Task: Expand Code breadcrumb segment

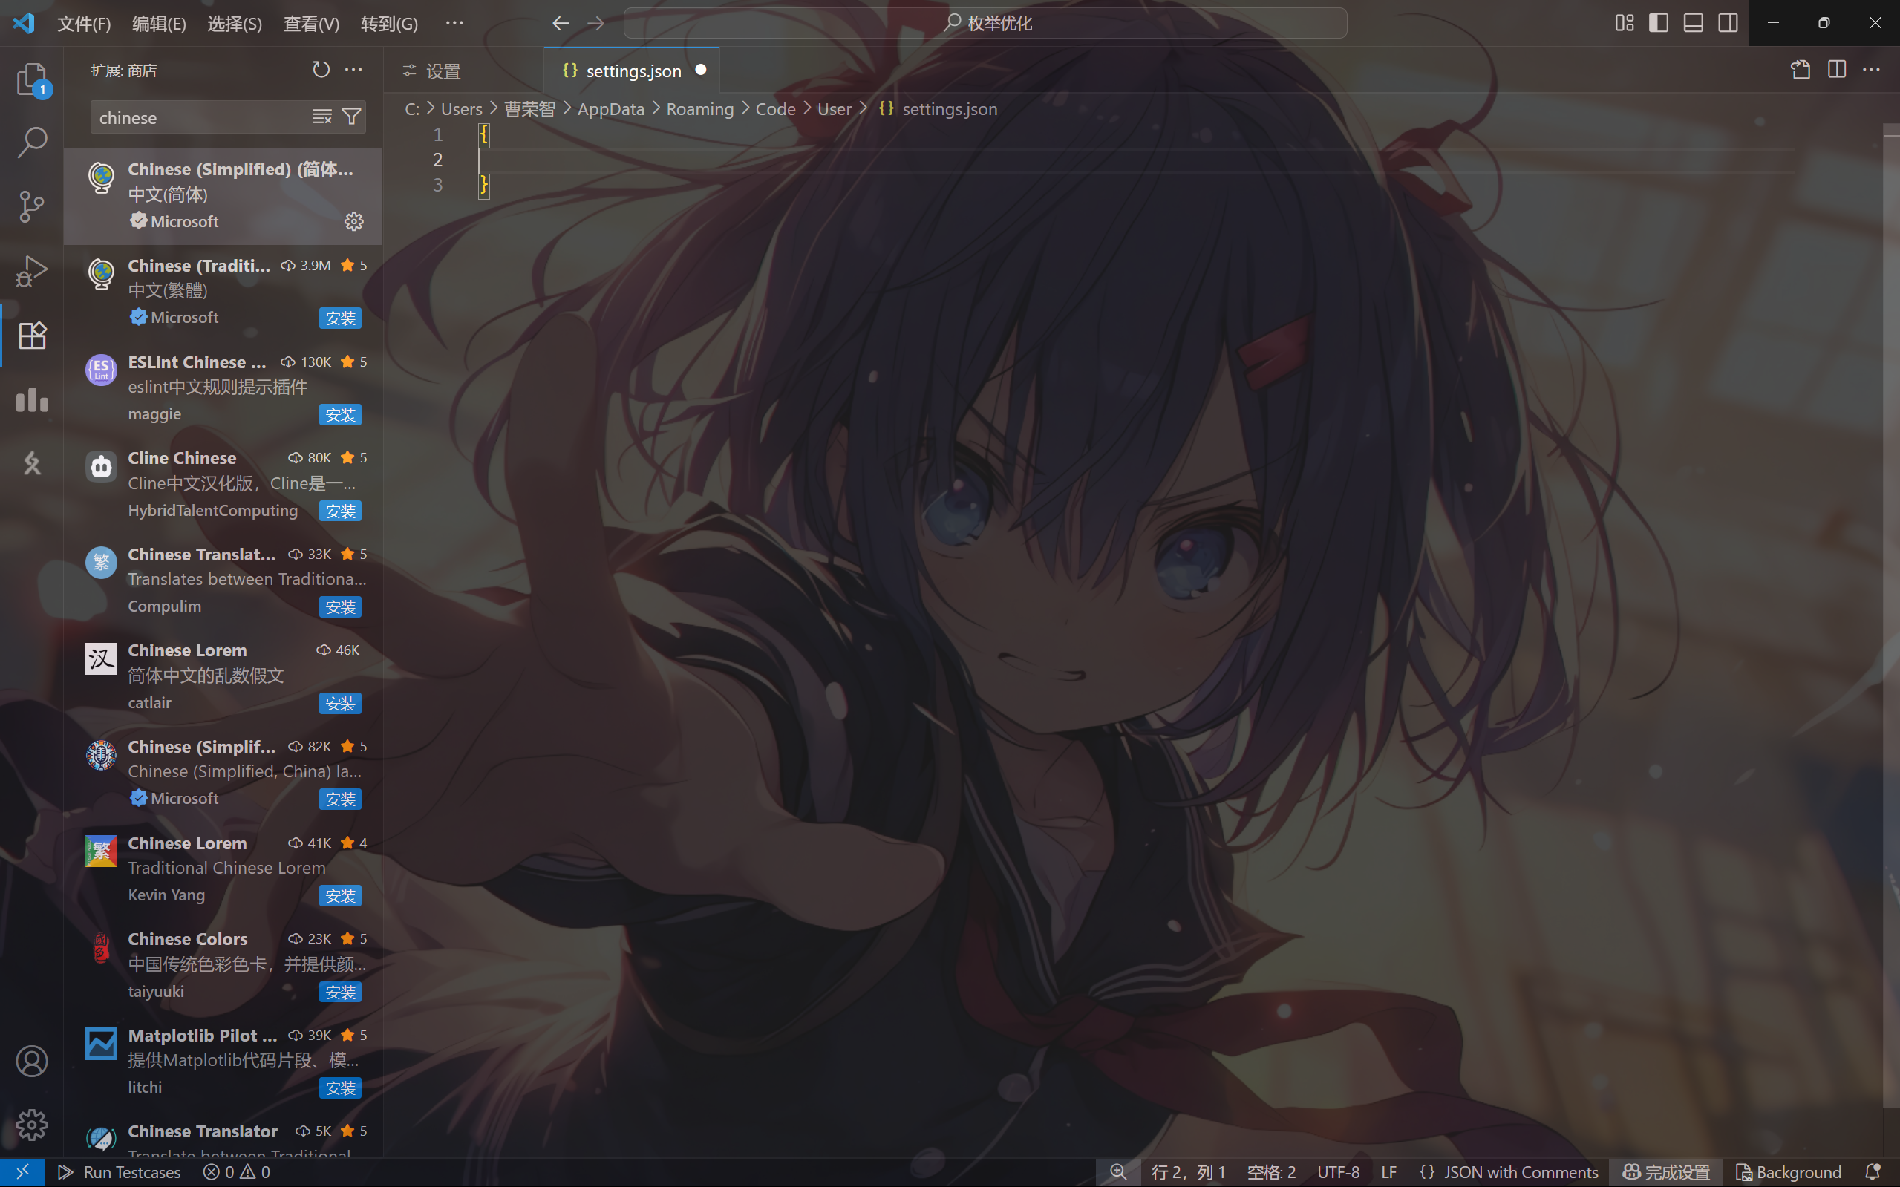Action: 775,109
